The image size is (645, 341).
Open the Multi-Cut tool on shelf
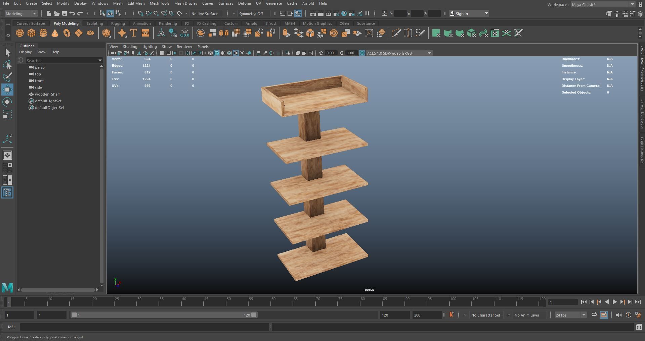click(397, 33)
